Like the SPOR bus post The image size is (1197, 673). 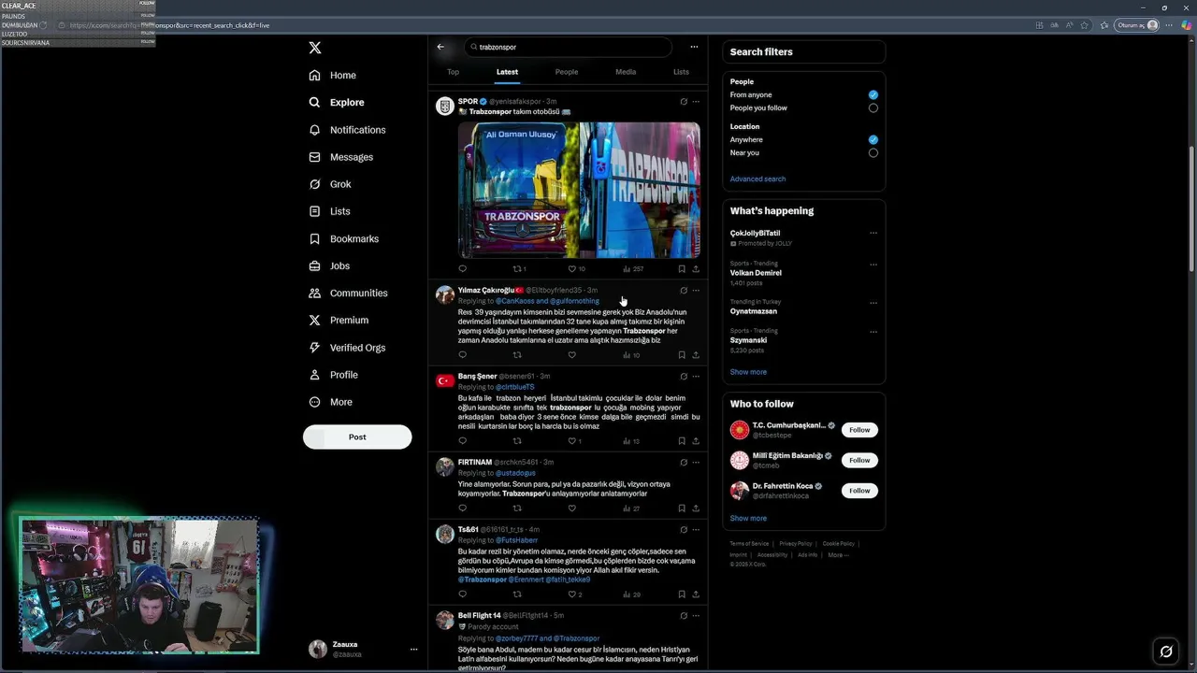click(572, 269)
